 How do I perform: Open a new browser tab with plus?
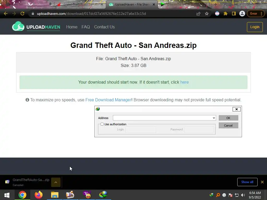(216, 4)
